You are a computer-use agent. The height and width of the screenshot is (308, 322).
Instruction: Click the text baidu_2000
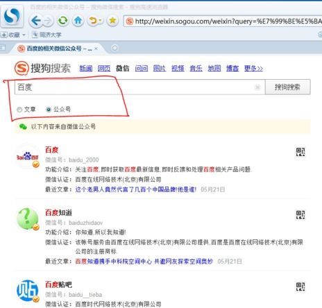coord(84,160)
